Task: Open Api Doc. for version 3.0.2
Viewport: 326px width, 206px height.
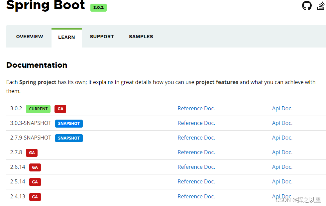Action: [x=282, y=108]
